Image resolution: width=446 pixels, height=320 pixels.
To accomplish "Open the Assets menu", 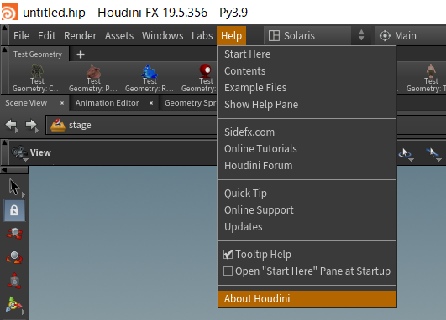I will coord(119,36).
